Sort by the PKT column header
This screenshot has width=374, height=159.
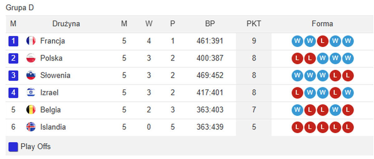point(254,24)
